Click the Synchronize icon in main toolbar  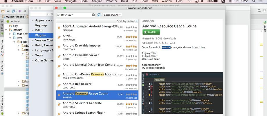(13, 11)
